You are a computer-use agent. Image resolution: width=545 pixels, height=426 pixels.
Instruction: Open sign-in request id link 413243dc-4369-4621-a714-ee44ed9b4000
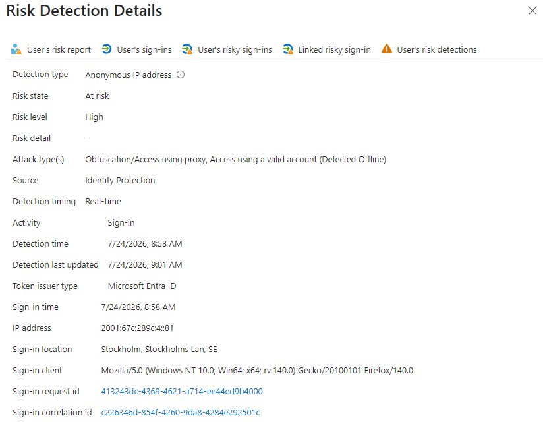click(182, 392)
